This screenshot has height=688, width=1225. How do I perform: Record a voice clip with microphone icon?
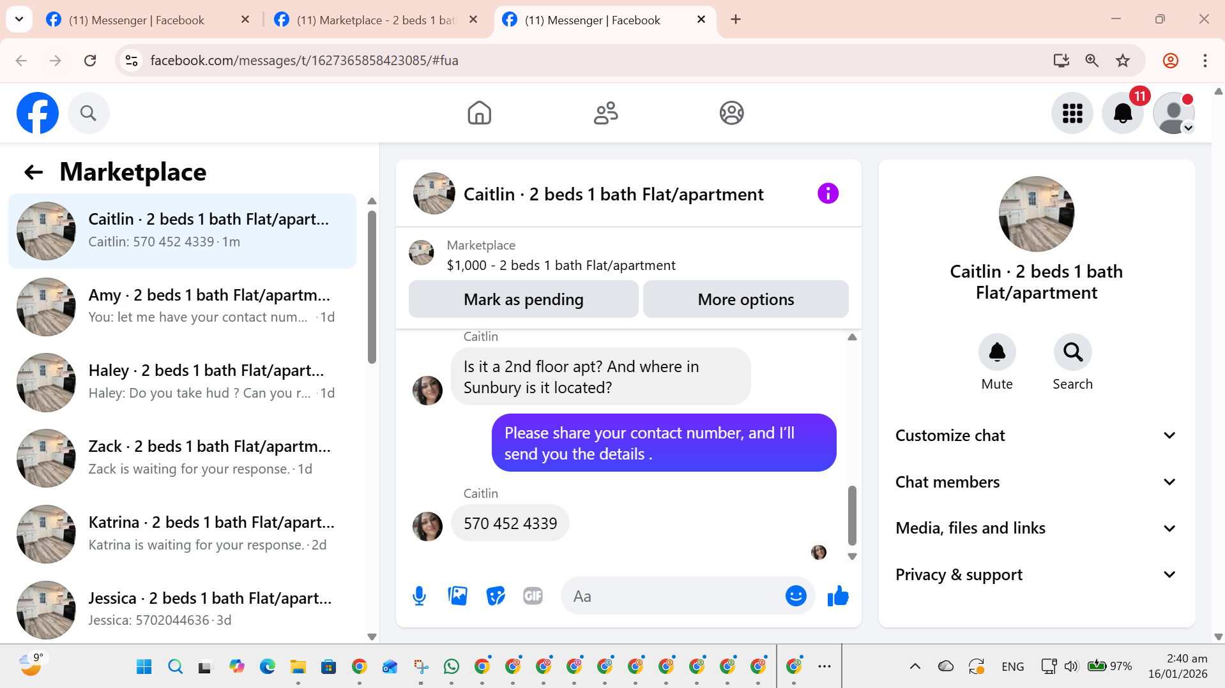point(419,596)
